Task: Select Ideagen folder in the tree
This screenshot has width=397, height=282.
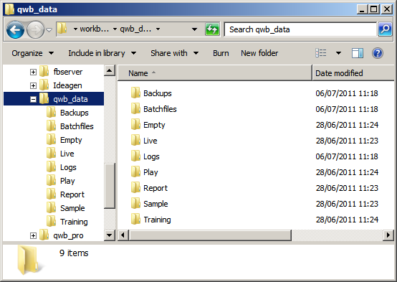Action: (x=67, y=85)
